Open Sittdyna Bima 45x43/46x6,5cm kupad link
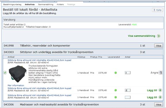Image resolution: width=166 pixels, height=108 pixels. click(39, 95)
